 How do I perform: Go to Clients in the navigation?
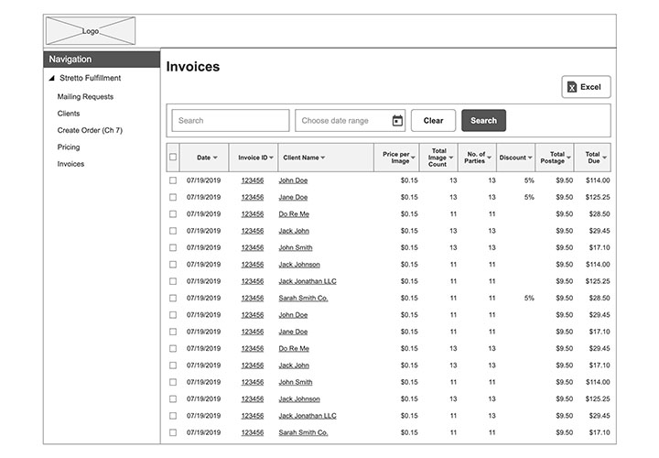tap(69, 114)
